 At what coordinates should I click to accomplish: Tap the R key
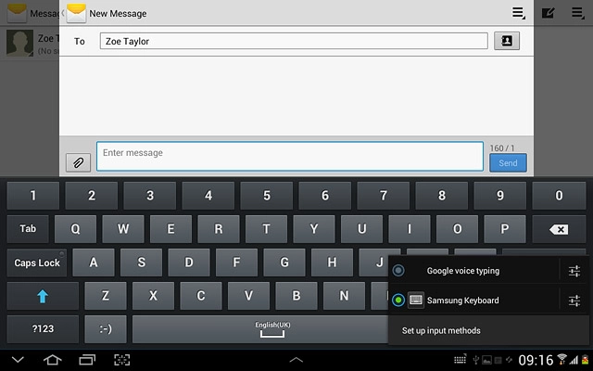tap(219, 229)
